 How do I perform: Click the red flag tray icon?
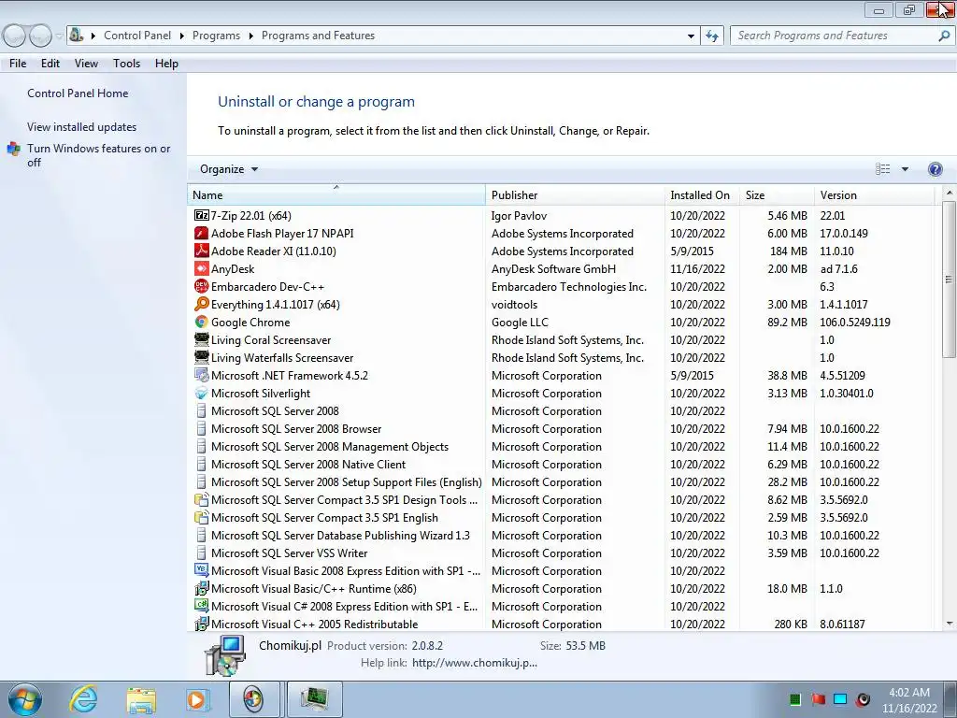[818, 699]
